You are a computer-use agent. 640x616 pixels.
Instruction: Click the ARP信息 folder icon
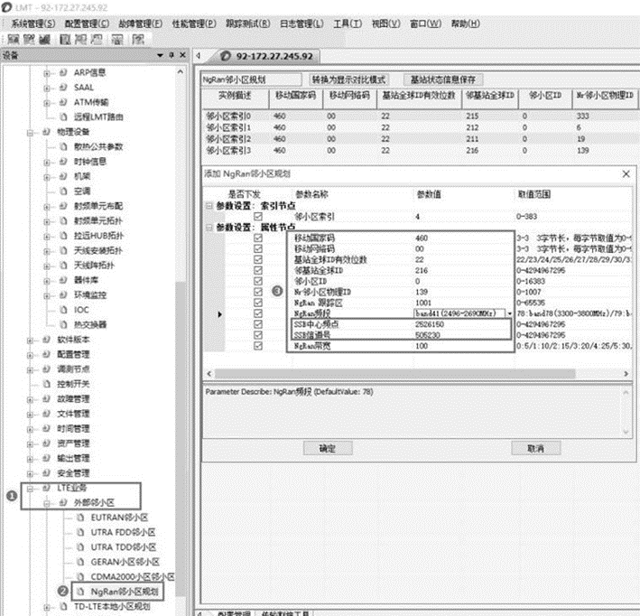coord(63,73)
